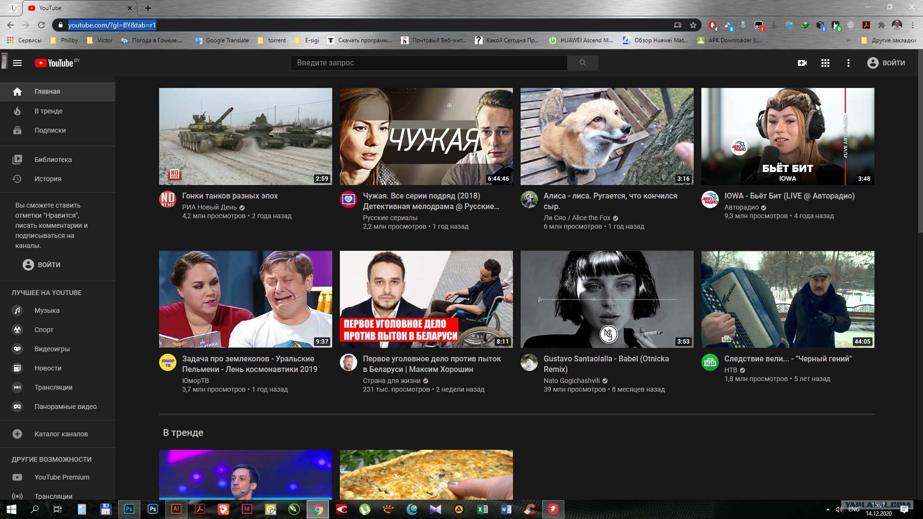Show hidden system tray icons
Screen dimensions: 923x519
click(828, 509)
